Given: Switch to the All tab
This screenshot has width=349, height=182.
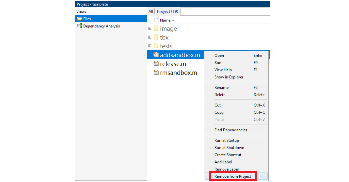Looking at the screenshot, I should point(151,11).
